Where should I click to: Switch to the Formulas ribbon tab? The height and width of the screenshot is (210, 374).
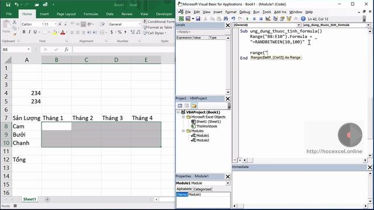91,14
